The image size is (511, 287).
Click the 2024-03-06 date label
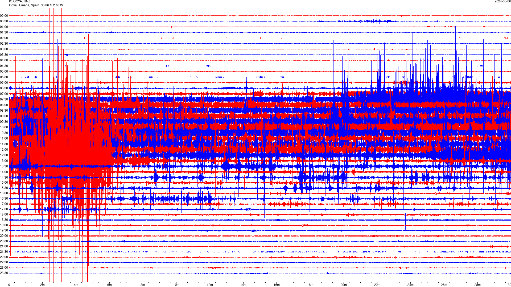502,1
